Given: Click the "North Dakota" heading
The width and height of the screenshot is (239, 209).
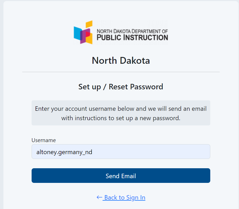Looking at the screenshot, I should pos(121,61).
